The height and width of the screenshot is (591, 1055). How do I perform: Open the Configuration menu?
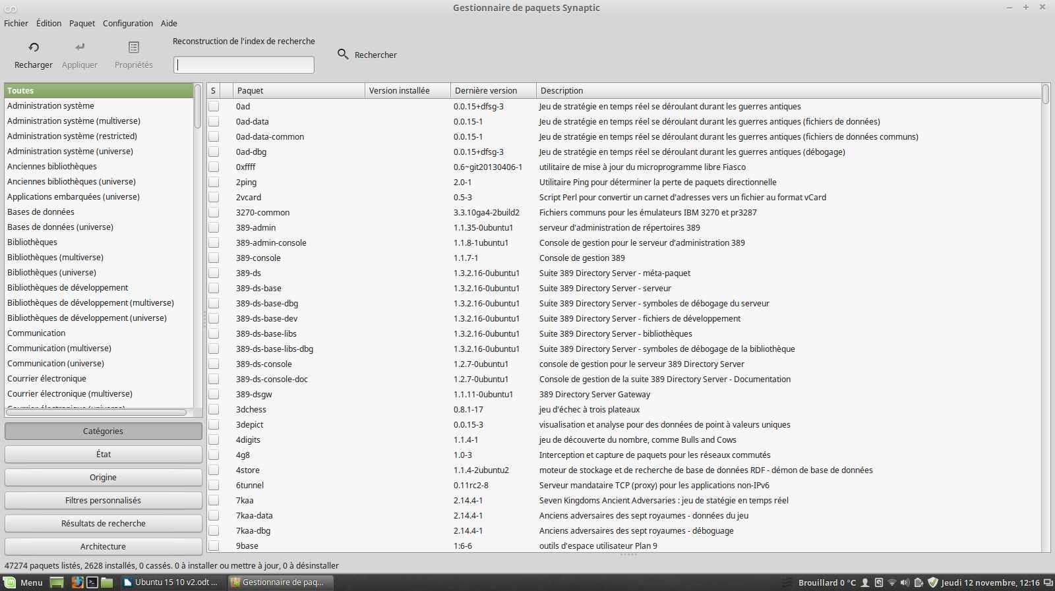tap(128, 23)
